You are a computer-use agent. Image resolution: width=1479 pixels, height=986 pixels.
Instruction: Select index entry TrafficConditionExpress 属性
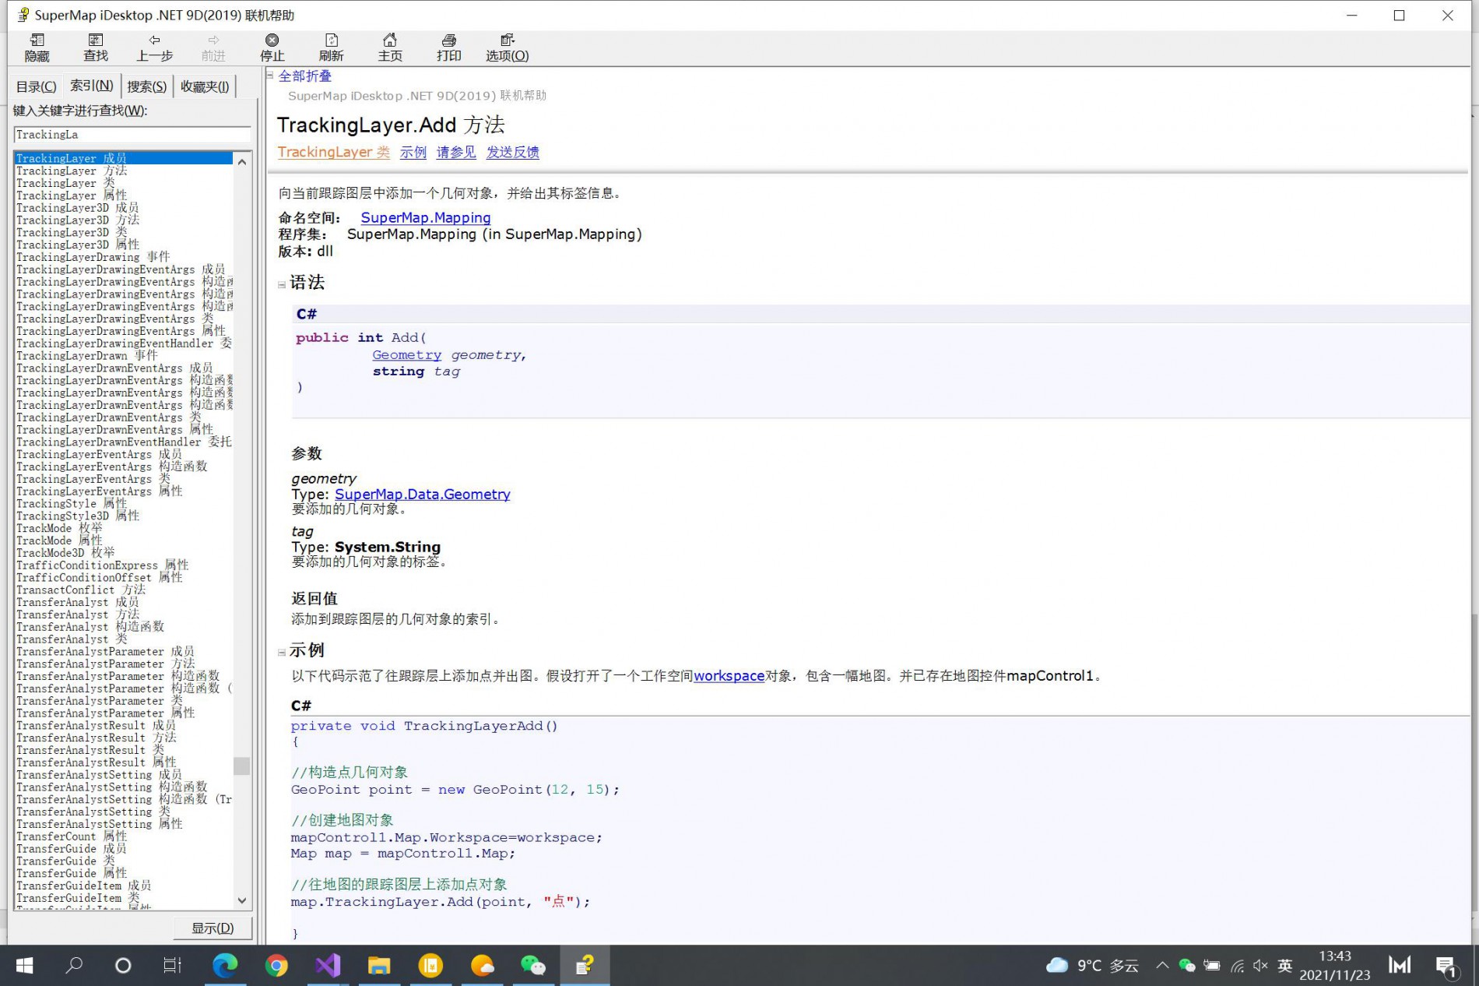102,565
